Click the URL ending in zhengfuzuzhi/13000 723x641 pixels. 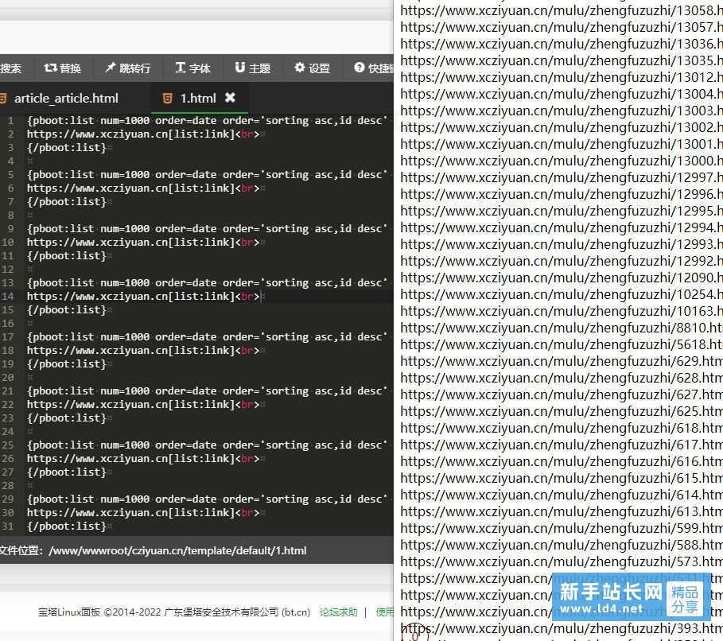562,161
